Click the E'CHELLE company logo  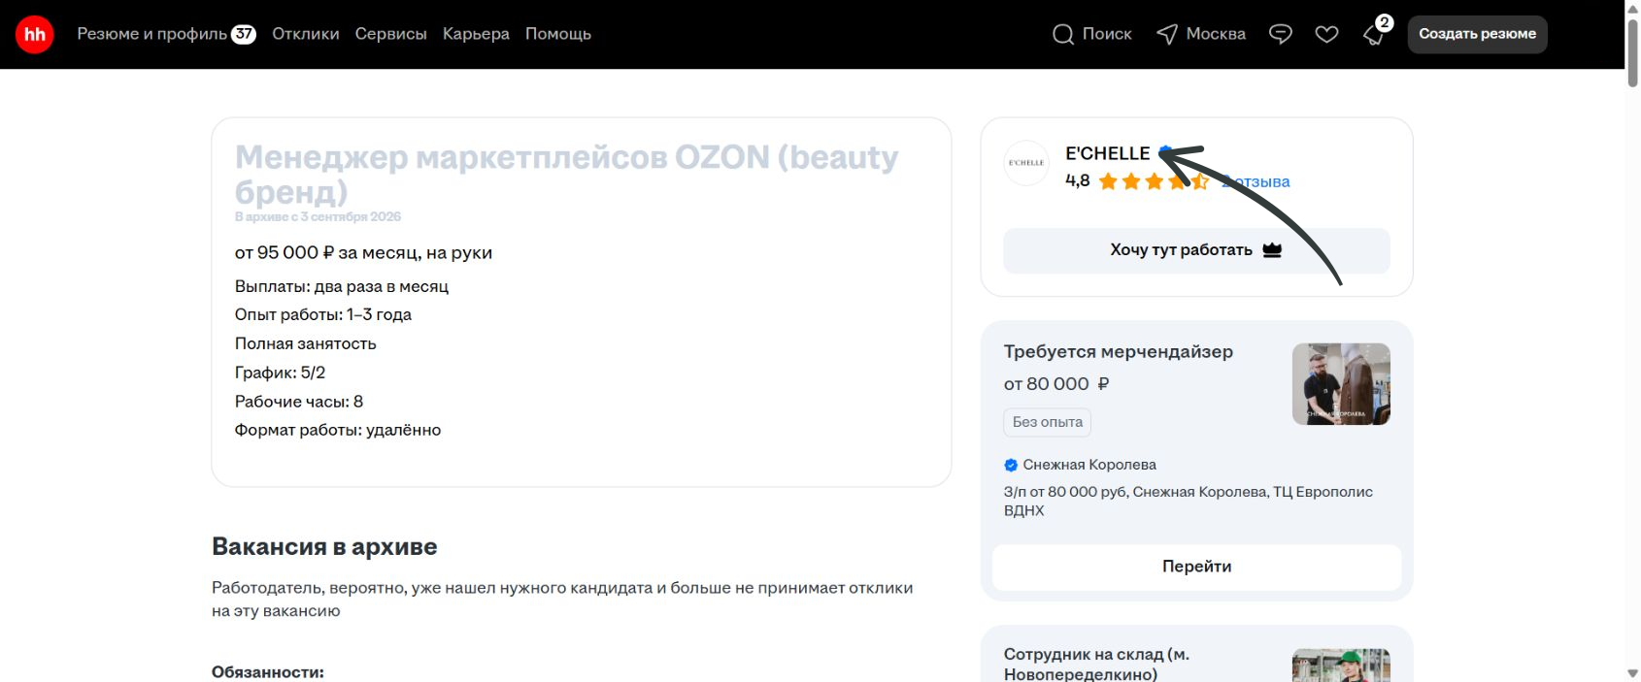(1026, 163)
